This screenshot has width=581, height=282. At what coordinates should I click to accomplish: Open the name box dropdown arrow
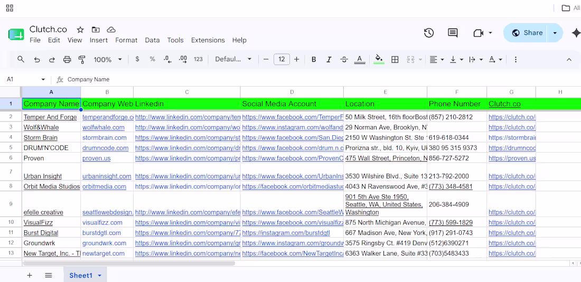43,79
